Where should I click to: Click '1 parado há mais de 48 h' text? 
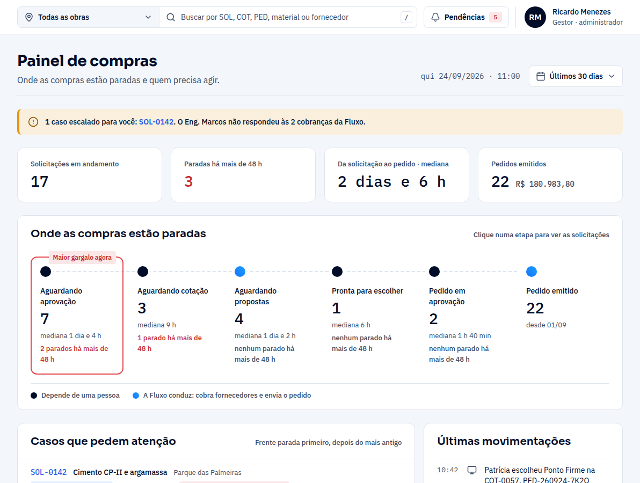tap(169, 343)
